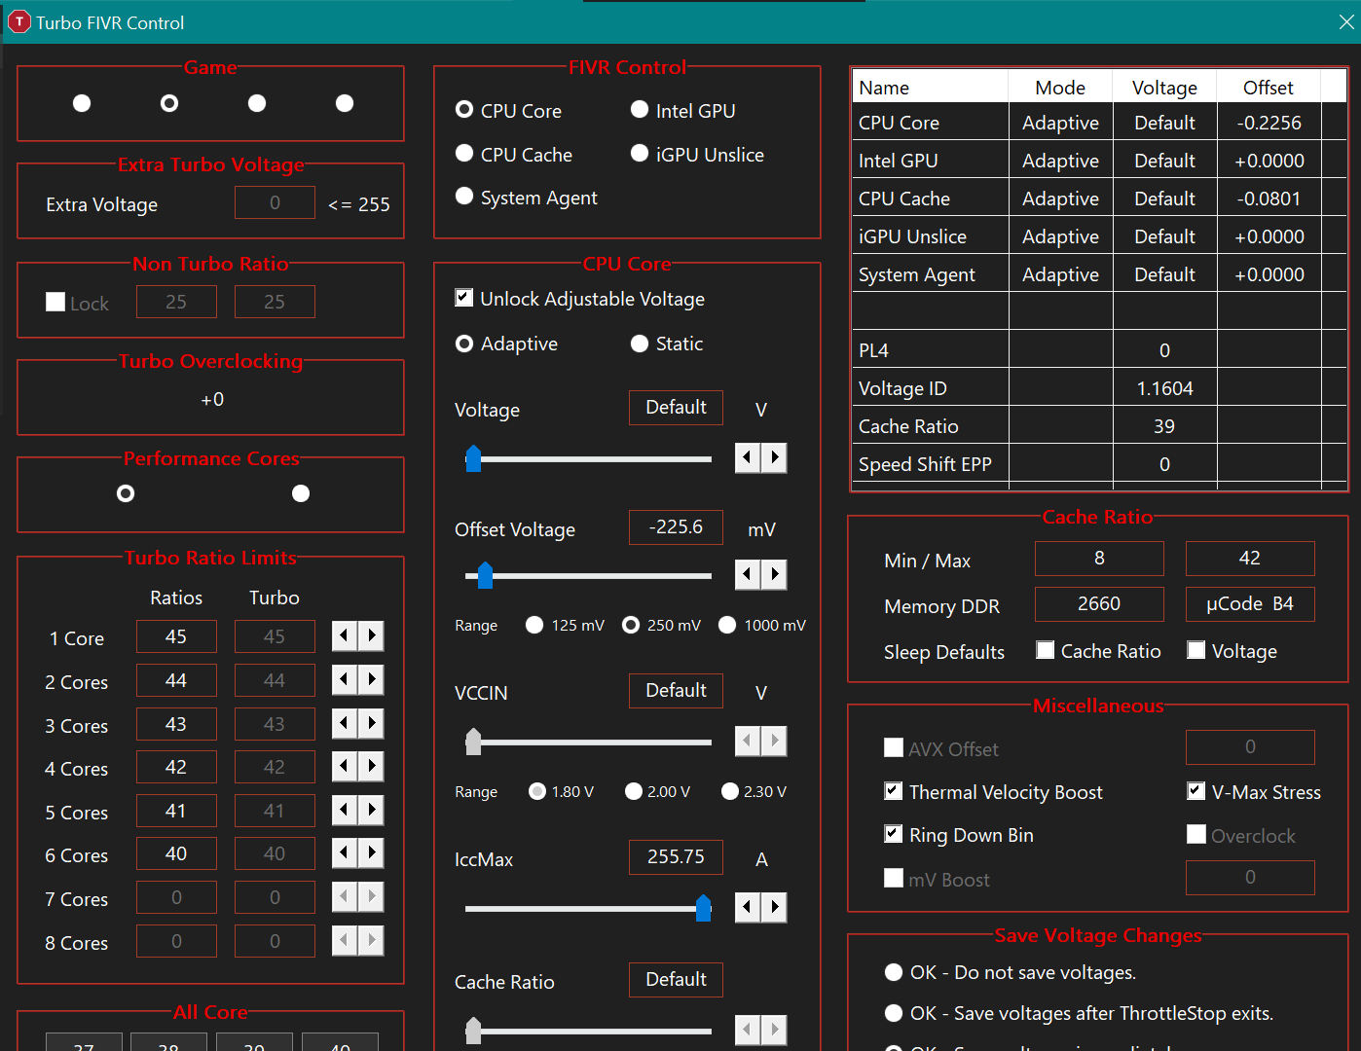This screenshot has width=1361, height=1051.
Task: Click the Offset Voltage slider thumb
Action: 485,575
